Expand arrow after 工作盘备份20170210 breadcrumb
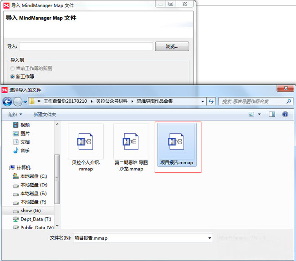The height and width of the screenshot is (261, 296). pyautogui.click(x=92, y=101)
